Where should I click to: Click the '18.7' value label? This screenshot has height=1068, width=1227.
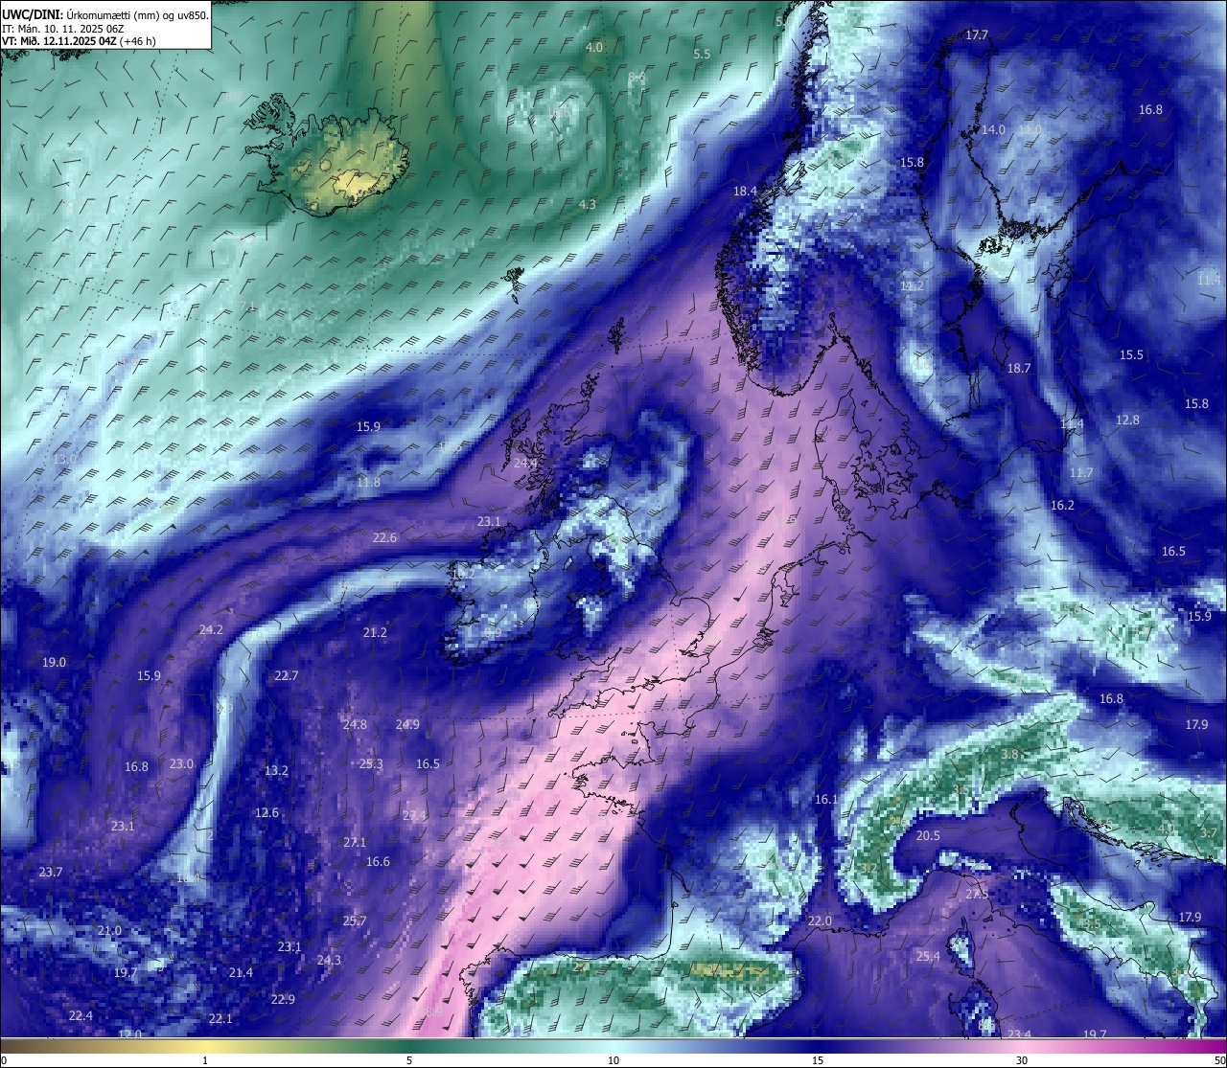pyautogui.click(x=1019, y=369)
